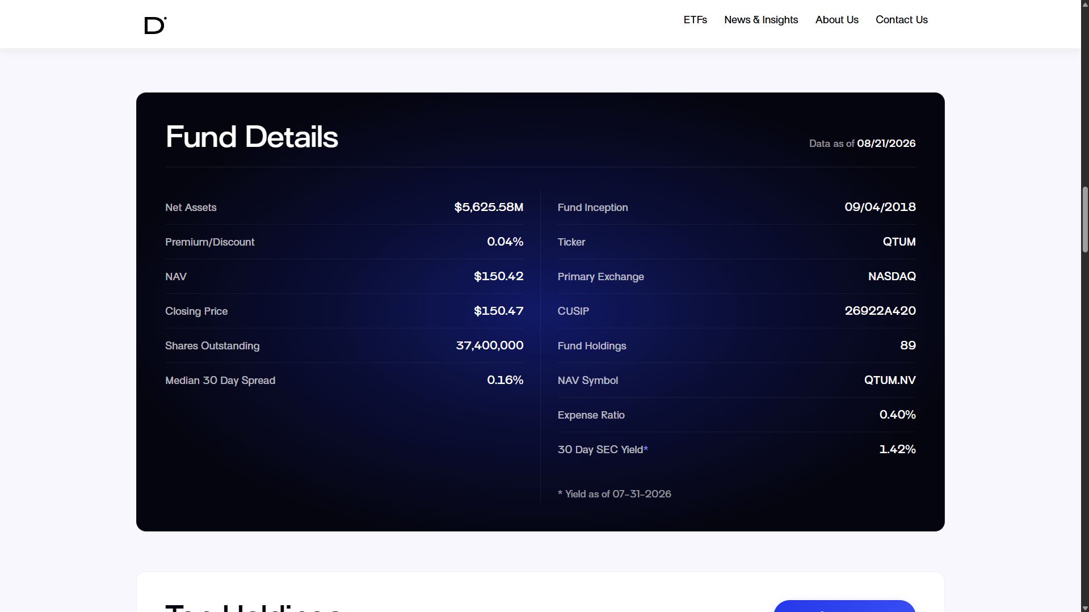
Task: Select Expense Ratio value 0.40%
Action: click(x=898, y=415)
